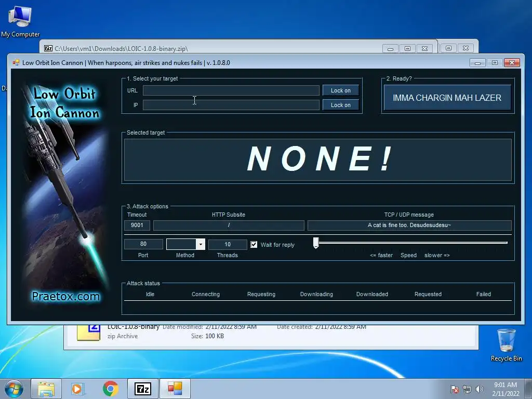Switch to 7-Zip taskbar button
Screen dimensions: 532x399
pos(143,389)
